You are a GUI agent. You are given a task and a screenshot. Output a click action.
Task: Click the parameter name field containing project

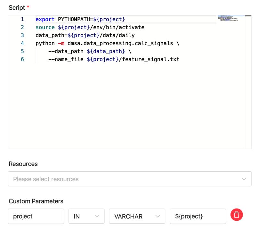coord(36,216)
